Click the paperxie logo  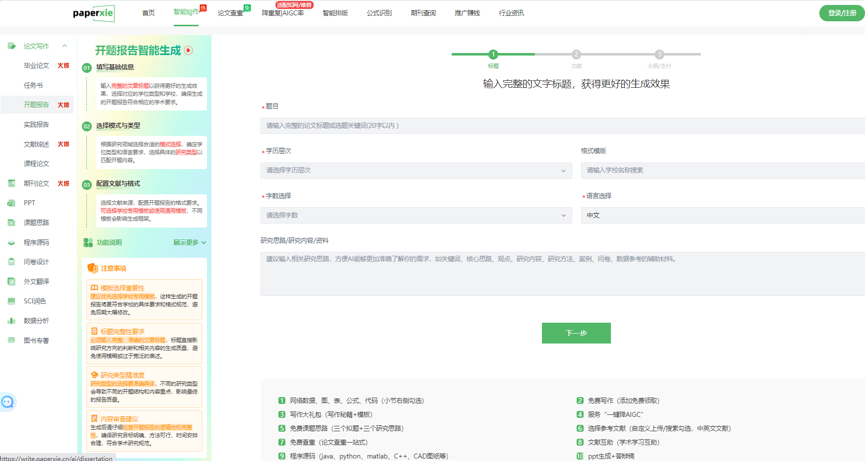[93, 13]
